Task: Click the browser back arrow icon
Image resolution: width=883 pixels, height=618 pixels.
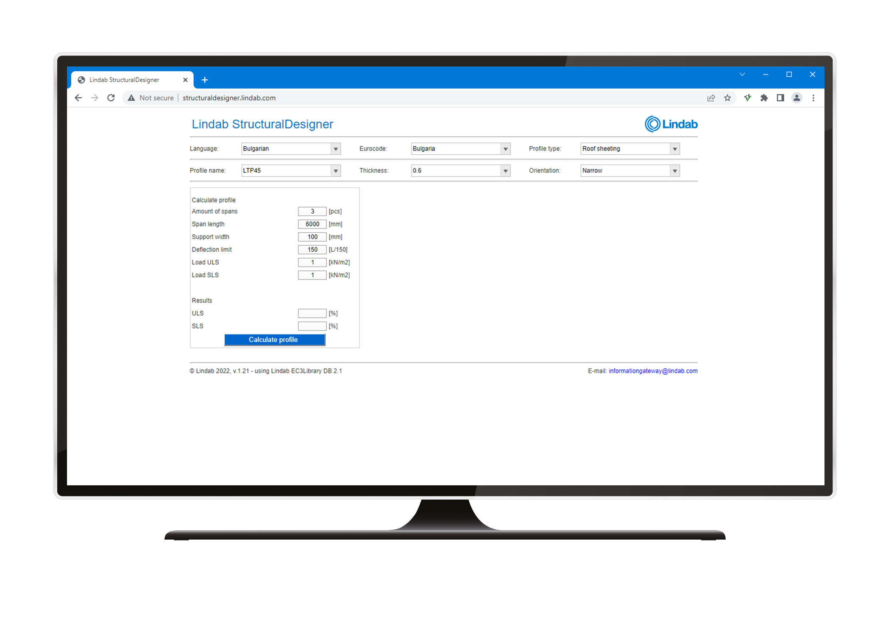Action: tap(78, 98)
